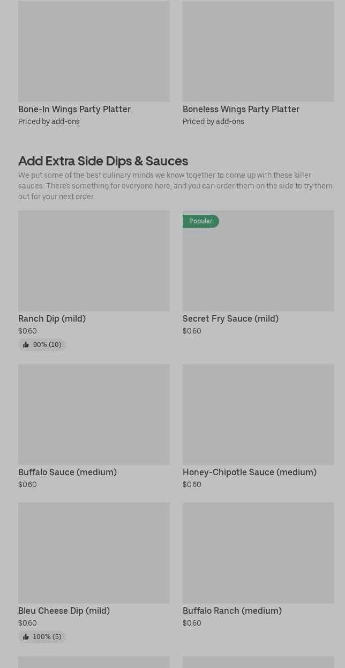This screenshot has height=668, width=345.
Task: Open Buffalo Sauce (medium) image
Action: pyautogui.click(x=94, y=415)
